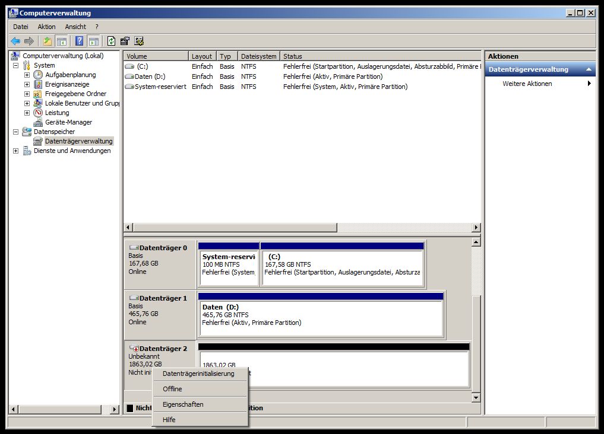Choose Hilfe in the context menu
This screenshot has height=434, width=604.
200,420
